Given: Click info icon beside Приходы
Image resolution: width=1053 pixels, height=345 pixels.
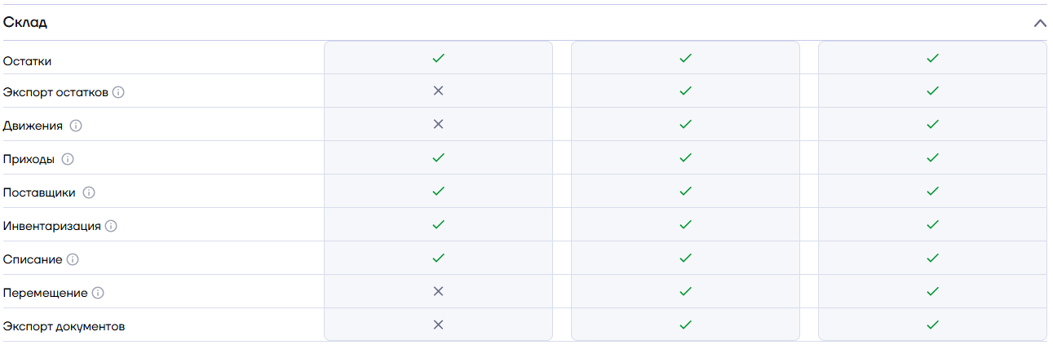Looking at the screenshot, I should [68, 160].
